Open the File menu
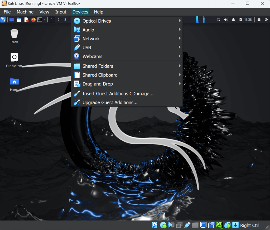The image size is (270, 230). (x=7, y=12)
